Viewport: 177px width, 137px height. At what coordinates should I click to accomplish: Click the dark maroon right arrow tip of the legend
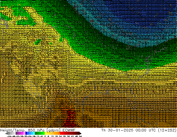point(80,133)
